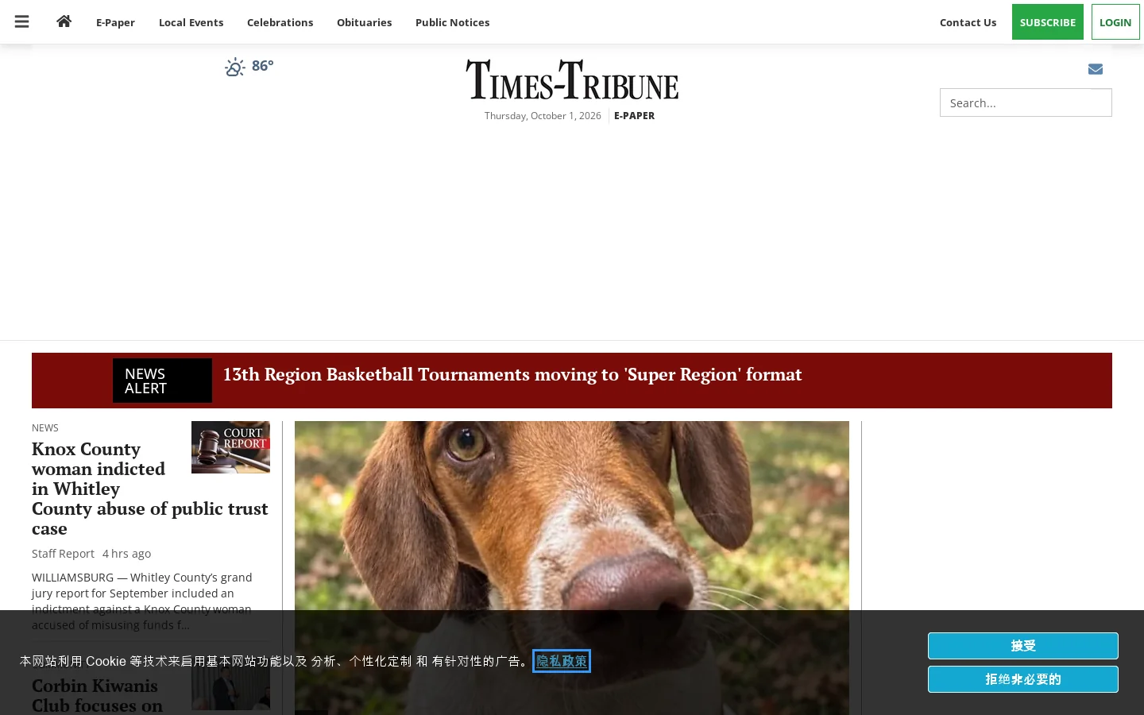Open E-Paper in the top navigation
Screen dimensions: 1144x715
(115, 22)
